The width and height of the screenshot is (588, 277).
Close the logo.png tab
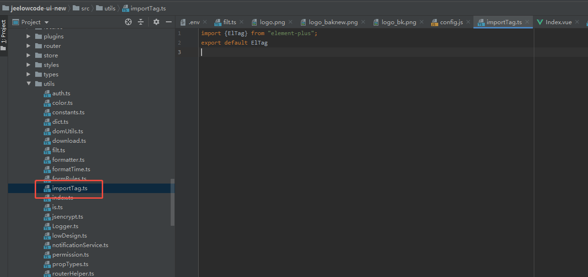pos(290,22)
